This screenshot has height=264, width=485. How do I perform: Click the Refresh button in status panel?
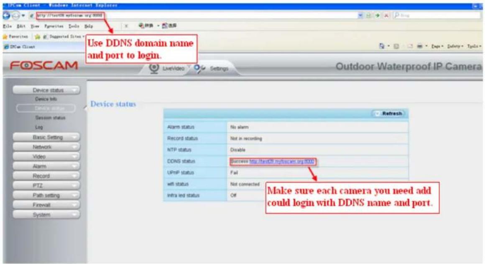[389, 113]
